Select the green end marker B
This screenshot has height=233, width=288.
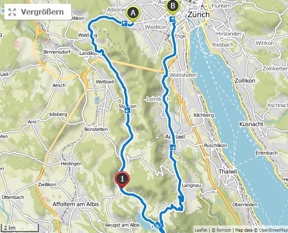click(x=172, y=8)
